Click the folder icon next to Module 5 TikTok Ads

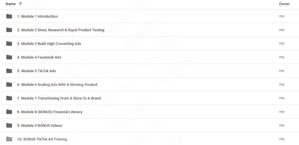coord(9,71)
